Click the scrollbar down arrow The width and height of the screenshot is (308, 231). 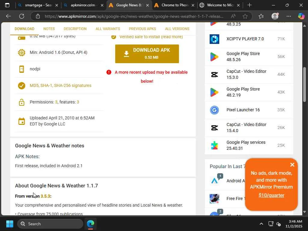click(x=304, y=212)
